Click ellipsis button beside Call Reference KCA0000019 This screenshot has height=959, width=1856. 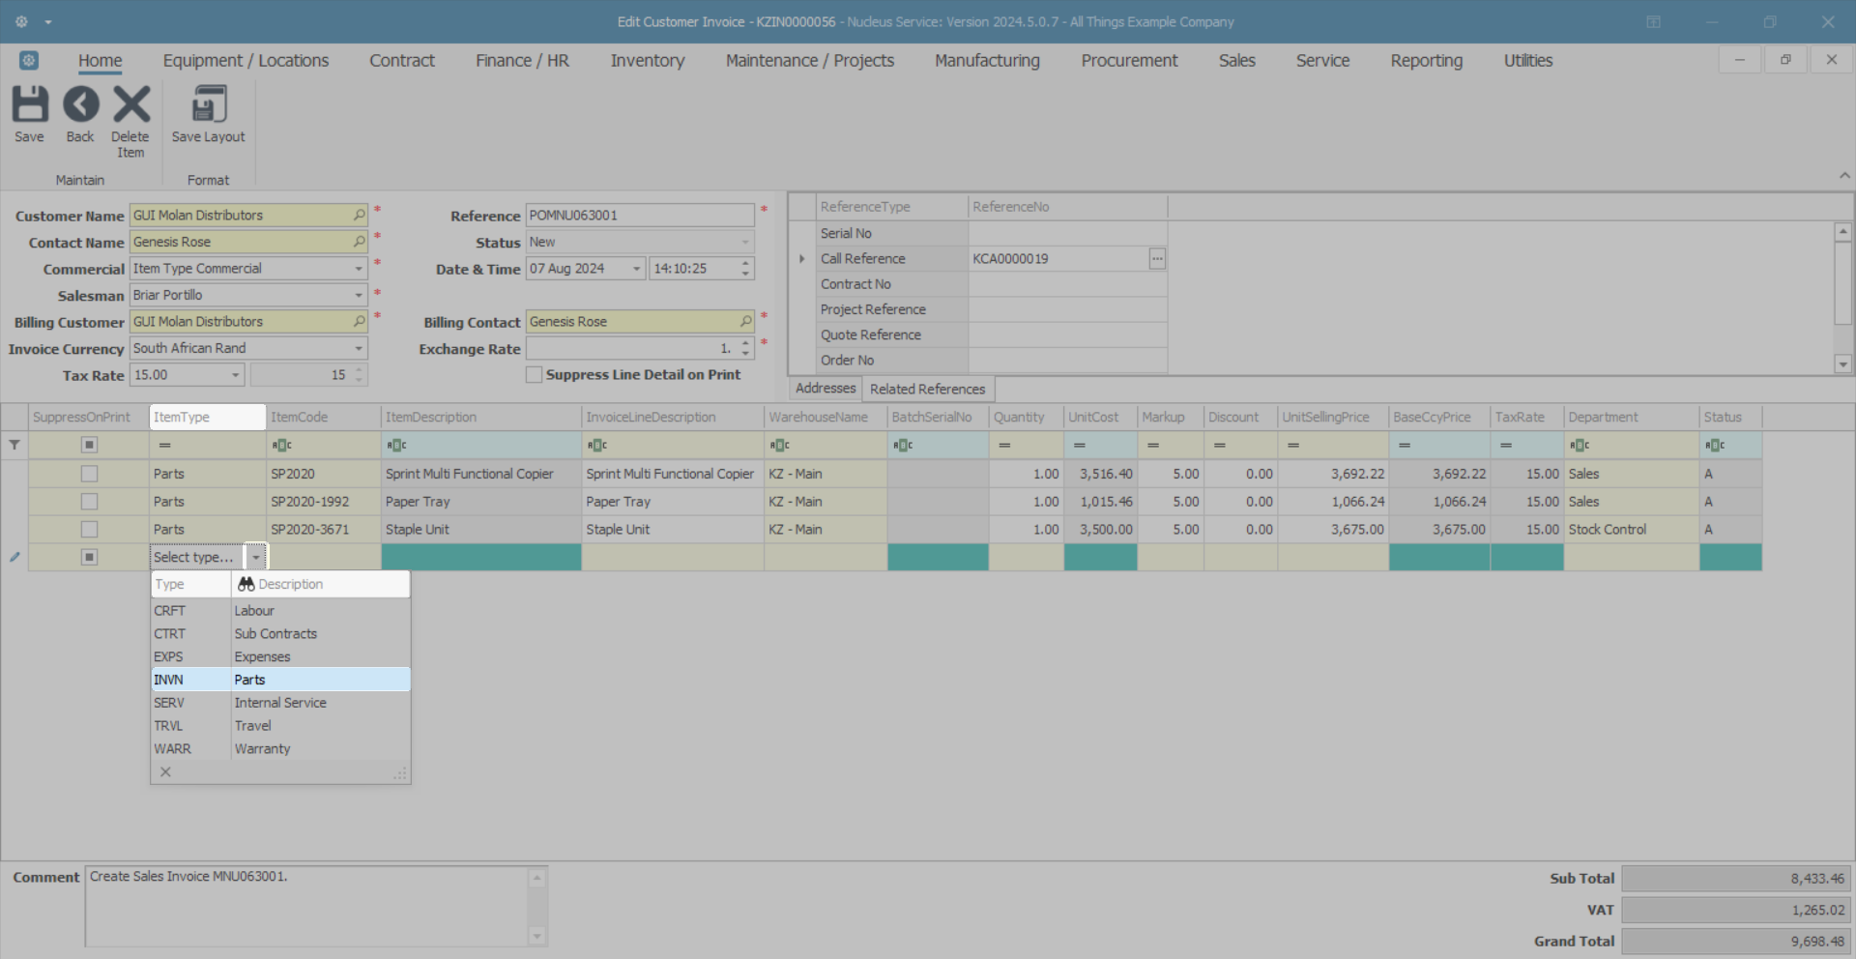[1157, 259]
